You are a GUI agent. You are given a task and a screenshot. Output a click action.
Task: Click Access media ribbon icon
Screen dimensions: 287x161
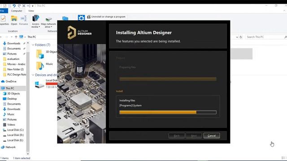(x=35, y=21)
